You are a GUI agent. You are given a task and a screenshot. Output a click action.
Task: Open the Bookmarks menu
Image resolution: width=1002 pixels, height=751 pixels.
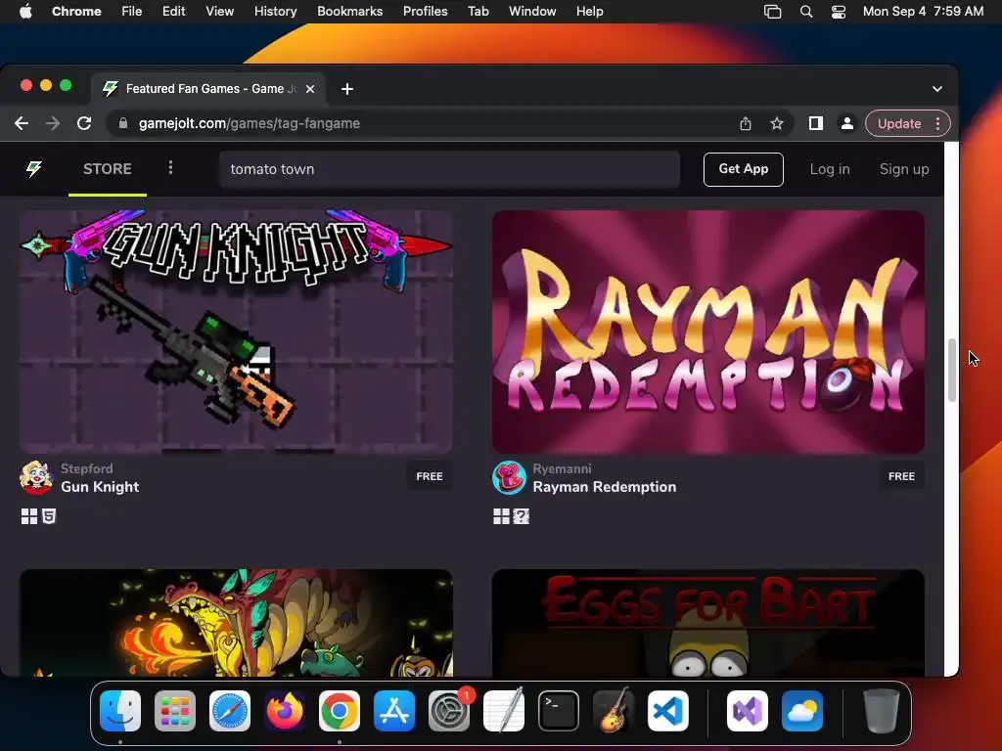click(349, 12)
